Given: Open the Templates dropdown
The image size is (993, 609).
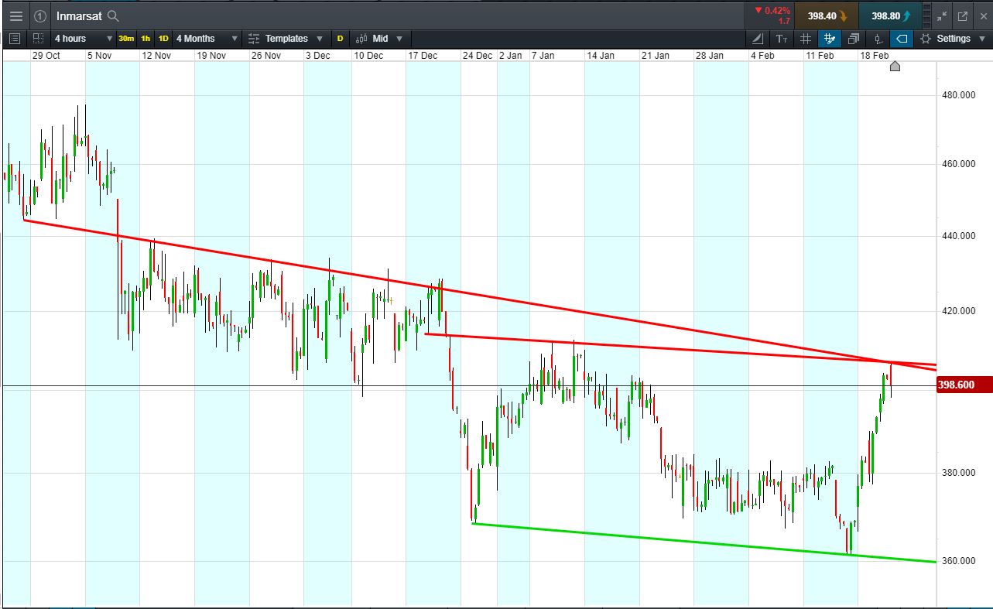Looking at the screenshot, I should (285, 38).
